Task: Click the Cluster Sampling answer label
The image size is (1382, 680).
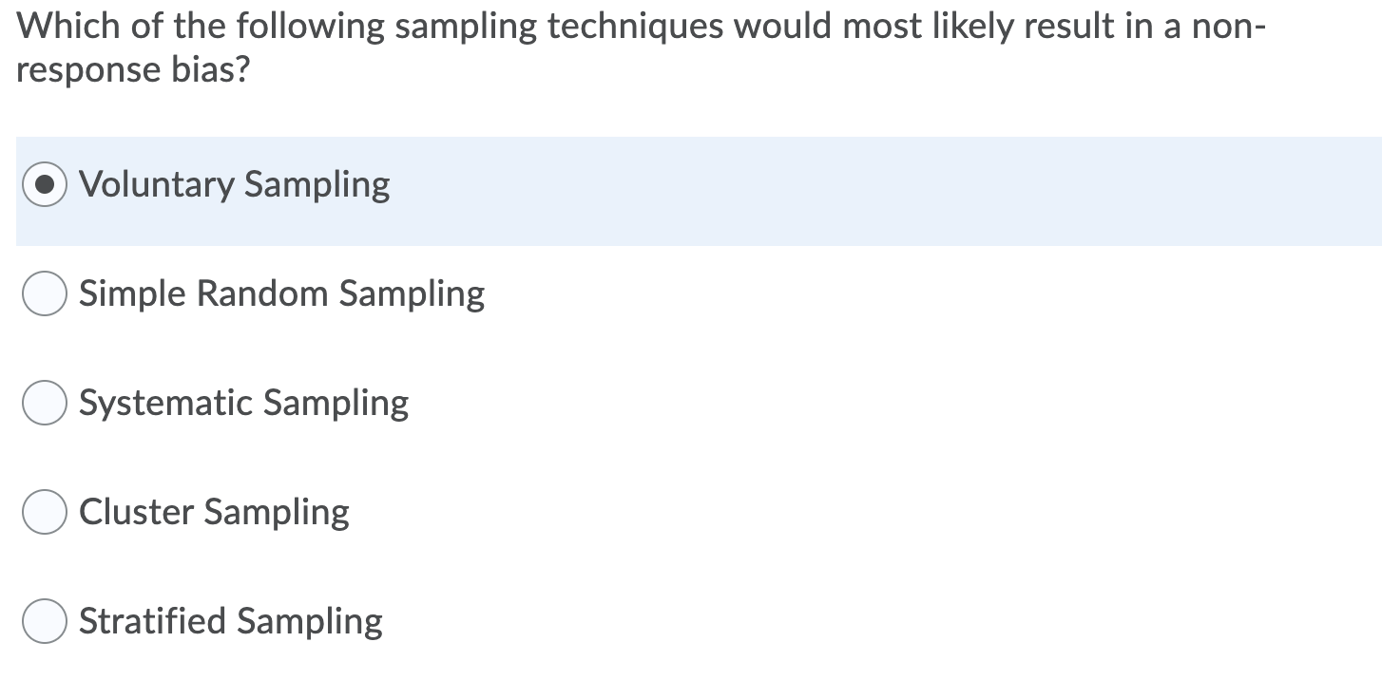Action: coord(214,512)
